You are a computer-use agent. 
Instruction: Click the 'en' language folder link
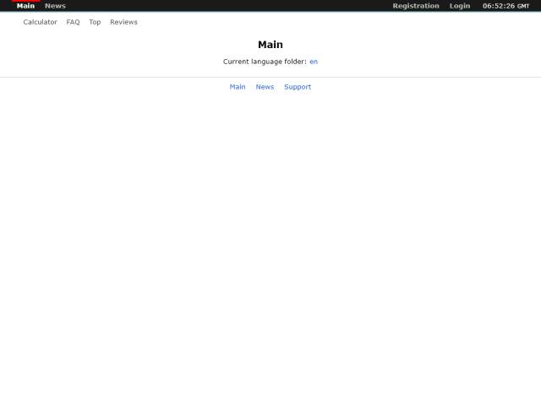coord(314,62)
